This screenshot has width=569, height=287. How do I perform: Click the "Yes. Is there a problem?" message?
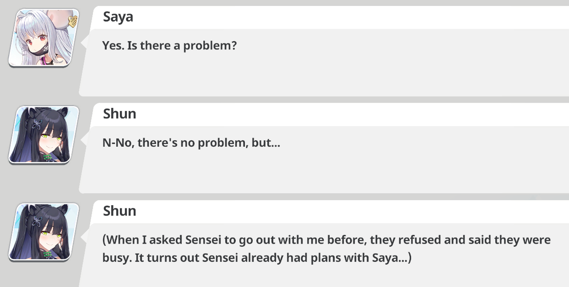169,45
